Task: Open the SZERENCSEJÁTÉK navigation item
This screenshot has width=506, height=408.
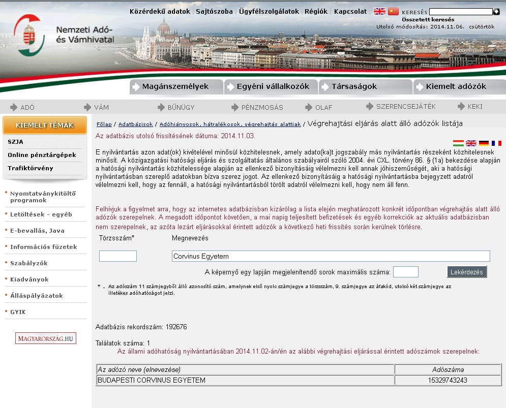Action: 401,106
